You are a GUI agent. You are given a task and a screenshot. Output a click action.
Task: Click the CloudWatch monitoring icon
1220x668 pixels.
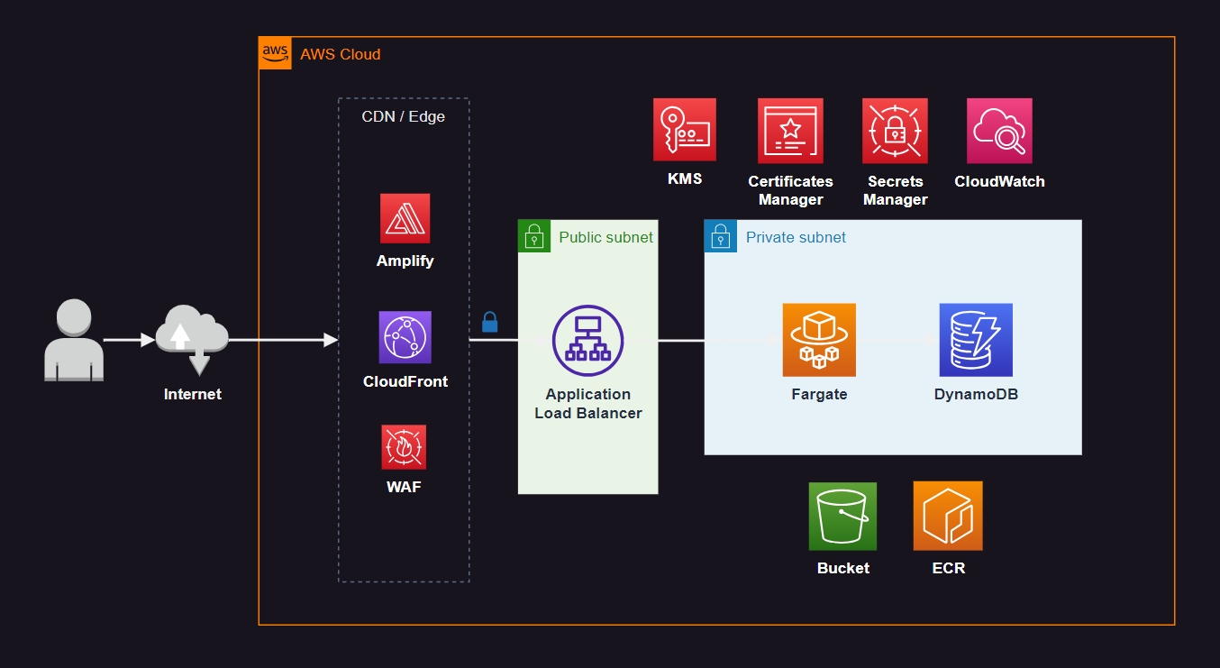click(999, 131)
